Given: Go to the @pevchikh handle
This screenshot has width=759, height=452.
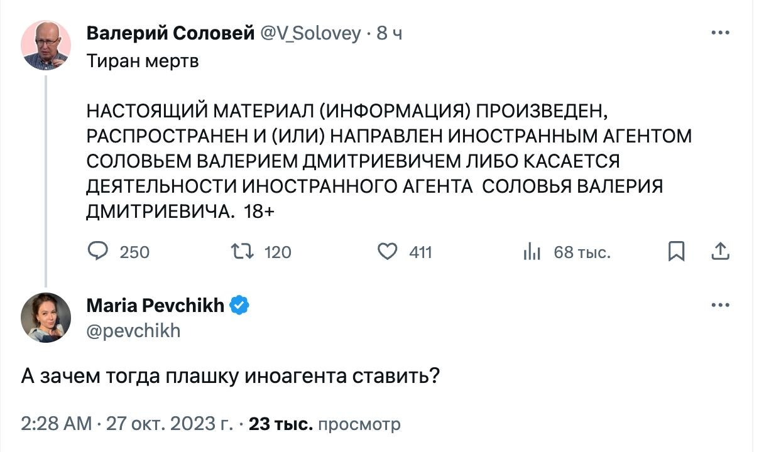Looking at the screenshot, I should coord(133,330).
